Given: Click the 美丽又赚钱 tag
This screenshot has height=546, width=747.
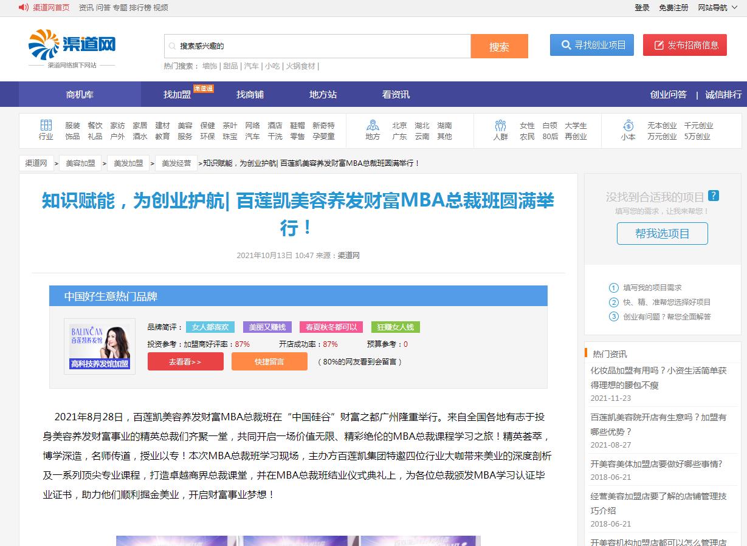Looking at the screenshot, I should pyautogui.click(x=267, y=327).
